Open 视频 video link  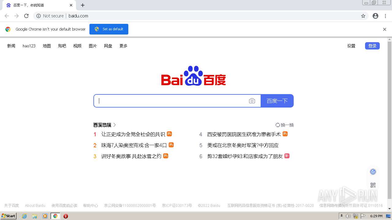click(77, 46)
